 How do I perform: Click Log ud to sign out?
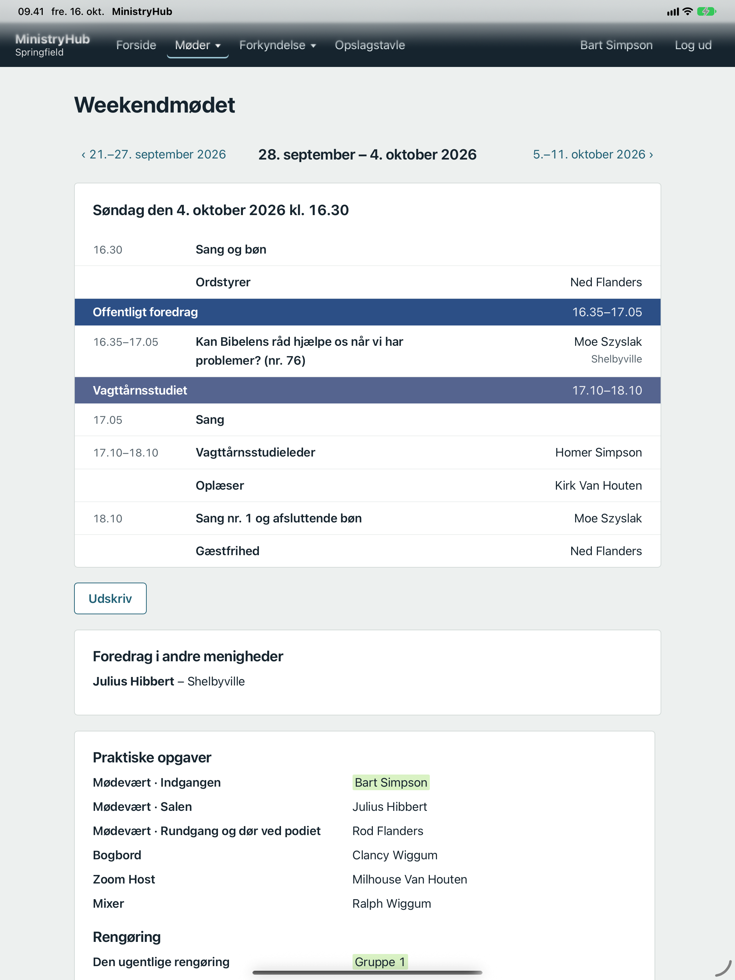(693, 45)
